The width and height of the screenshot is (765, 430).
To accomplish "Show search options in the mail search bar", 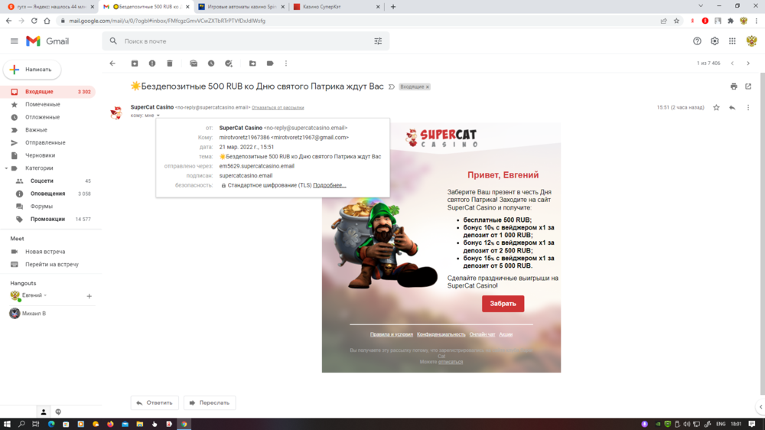I will click(378, 41).
